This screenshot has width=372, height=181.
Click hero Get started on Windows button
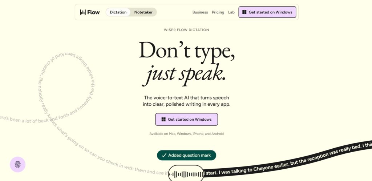click(186, 119)
